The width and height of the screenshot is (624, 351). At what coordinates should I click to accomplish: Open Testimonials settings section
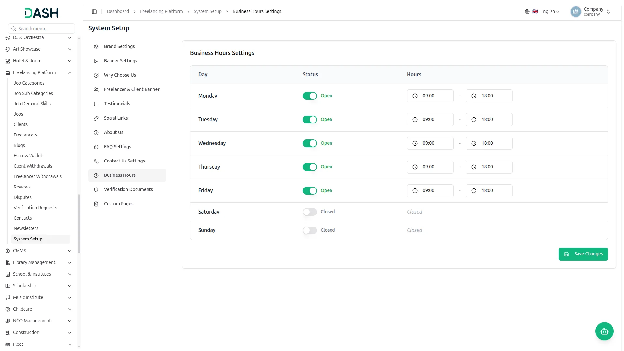pos(127,104)
